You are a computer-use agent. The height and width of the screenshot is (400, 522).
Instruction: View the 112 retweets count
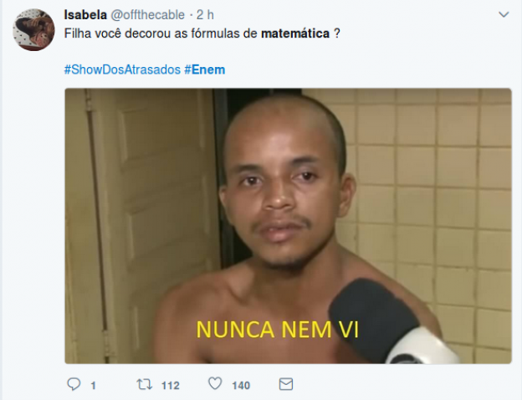(171, 385)
